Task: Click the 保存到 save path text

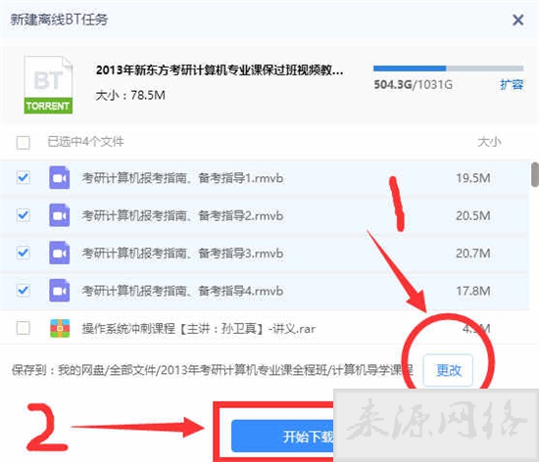Action: tap(213, 370)
